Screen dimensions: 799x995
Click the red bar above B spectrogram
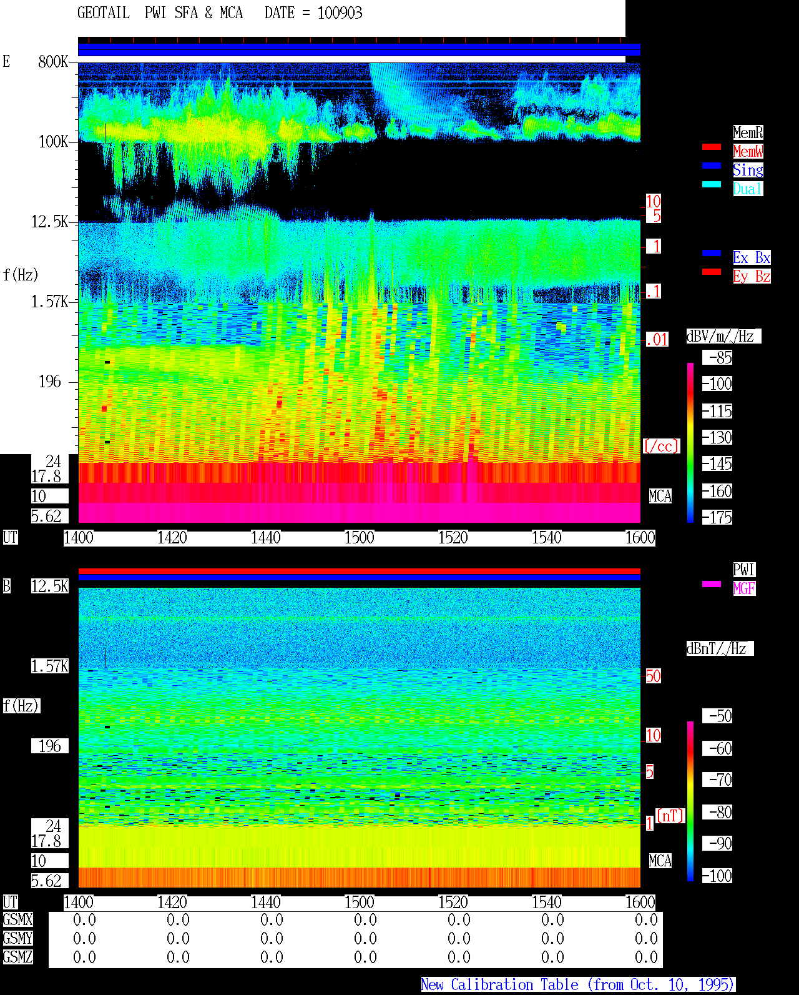pyautogui.click(x=359, y=571)
